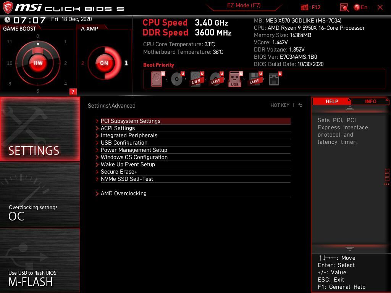Viewport: 391px width, 293px height.
Task: Open Secure Erase+
Action: pyautogui.click(x=195, y=171)
